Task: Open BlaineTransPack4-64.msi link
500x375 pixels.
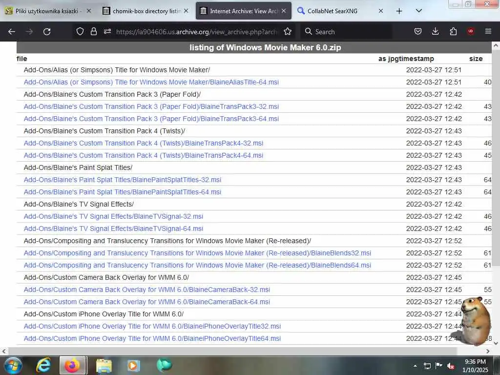Action: click(x=144, y=155)
